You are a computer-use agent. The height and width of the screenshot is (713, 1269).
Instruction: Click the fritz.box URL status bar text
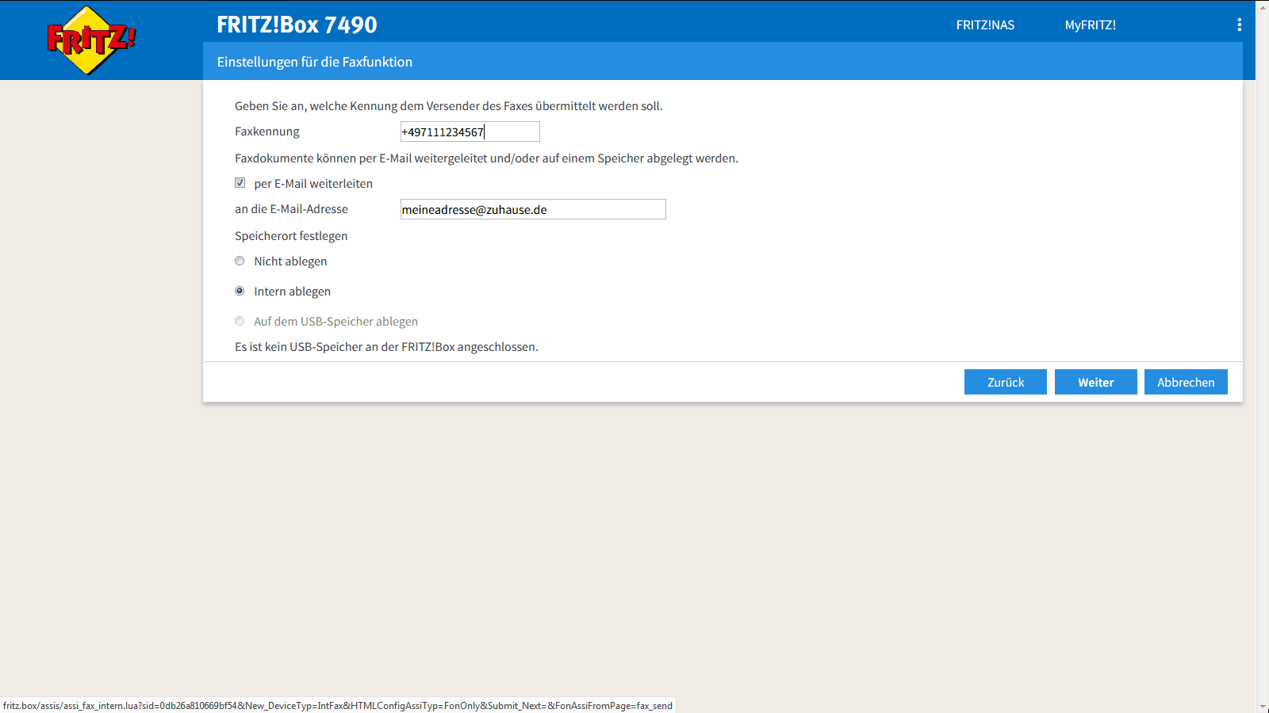click(338, 706)
